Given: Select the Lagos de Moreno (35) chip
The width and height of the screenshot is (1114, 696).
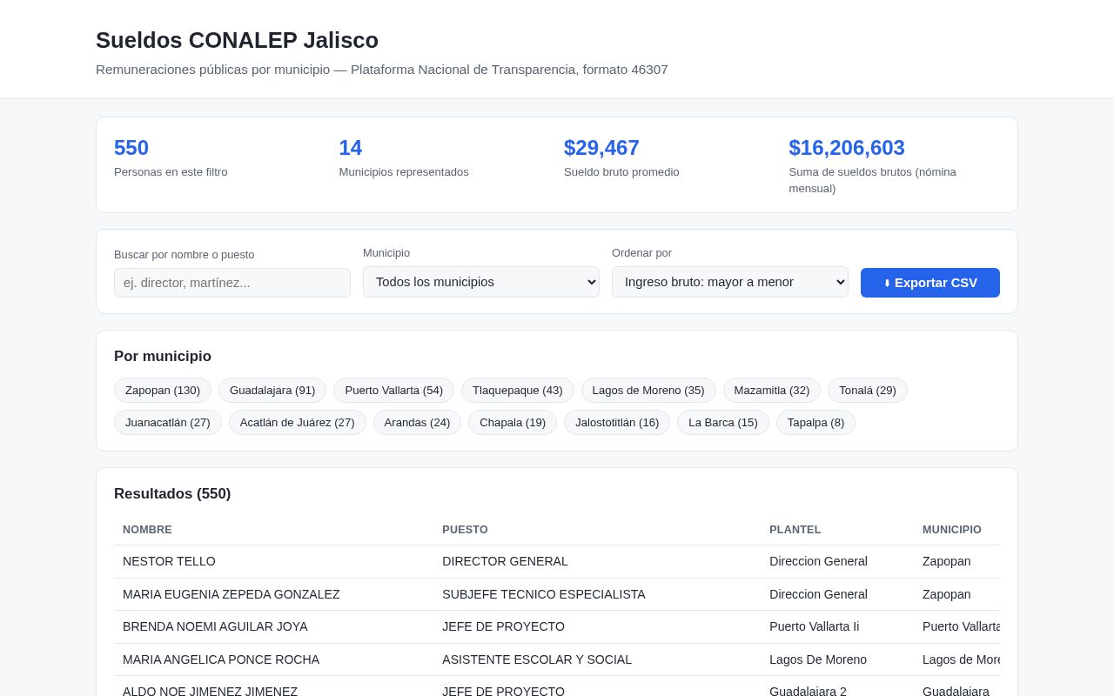Looking at the screenshot, I should pyautogui.click(x=648, y=390).
